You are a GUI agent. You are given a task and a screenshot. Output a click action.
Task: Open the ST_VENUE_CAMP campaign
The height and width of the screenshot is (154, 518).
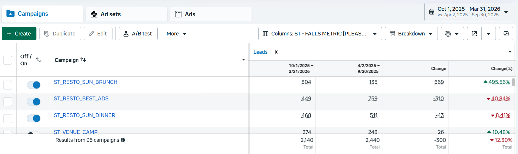tap(76, 132)
